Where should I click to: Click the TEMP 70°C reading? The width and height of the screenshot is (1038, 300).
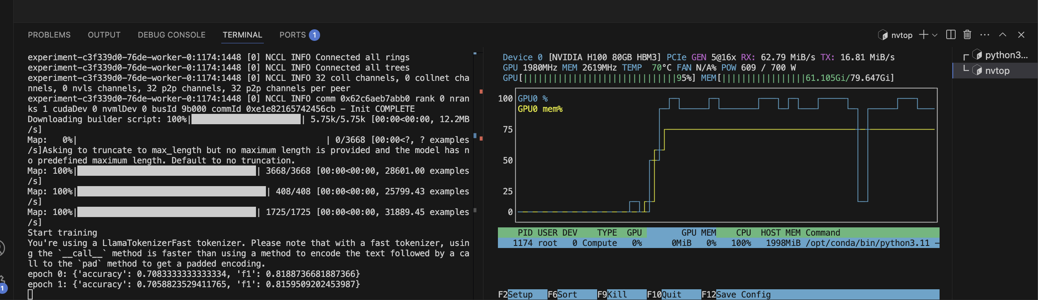(647, 68)
